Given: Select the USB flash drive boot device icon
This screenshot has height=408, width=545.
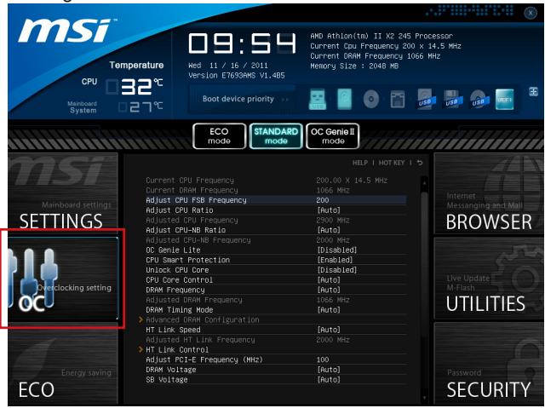Looking at the screenshot, I should [318, 100].
